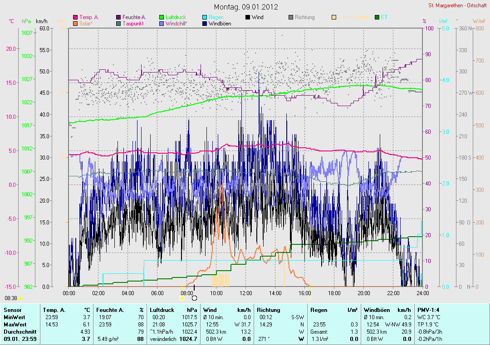
Task: Click the MaxWert row label
Action: pyautogui.click(x=15, y=325)
